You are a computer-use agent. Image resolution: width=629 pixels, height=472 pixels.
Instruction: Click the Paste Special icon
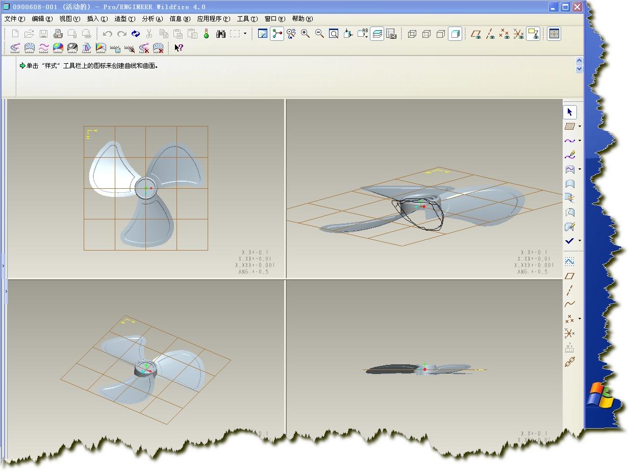pyautogui.click(x=192, y=34)
